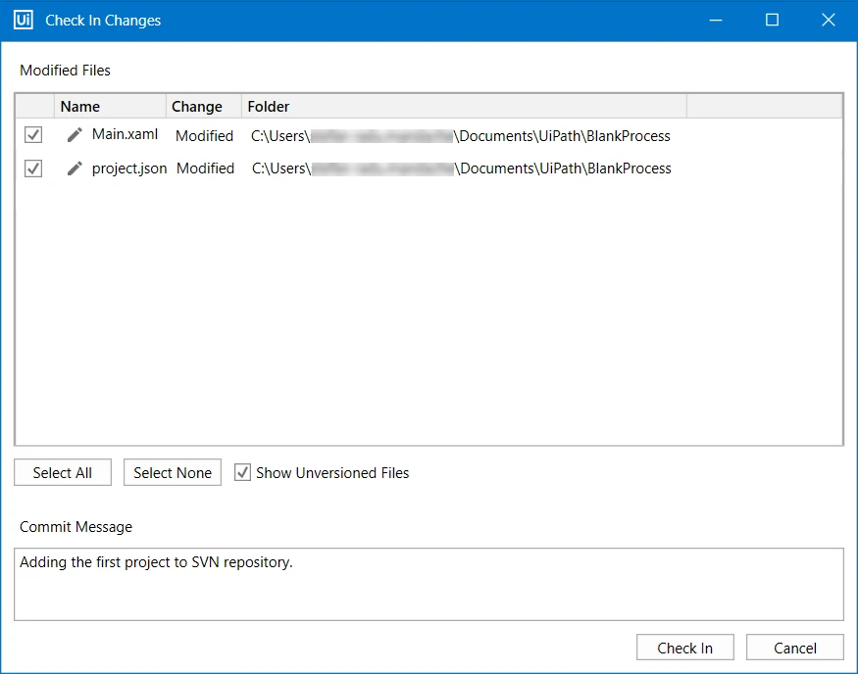This screenshot has height=674, width=858.
Task: Click the UiPath logo in title bar
Action: coord(23,20)
